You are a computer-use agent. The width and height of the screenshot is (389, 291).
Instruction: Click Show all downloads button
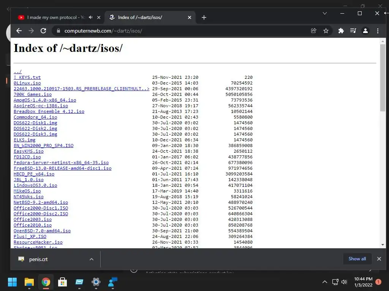(357, 259)
